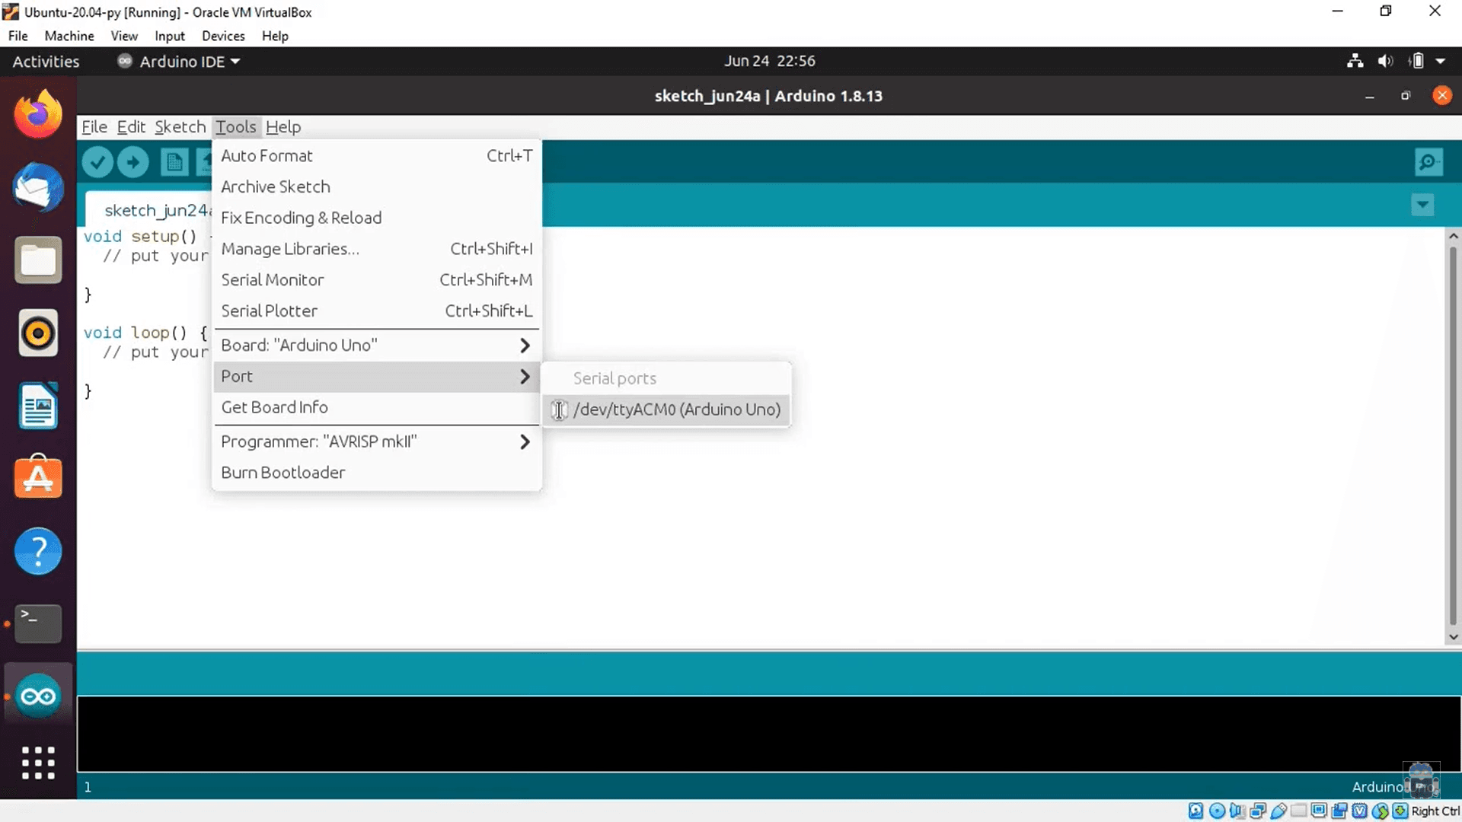The width and height of the screenshot is (1462, 822).
Task: Click VirtualBox recording status icon
Action: click(1339, 811)
